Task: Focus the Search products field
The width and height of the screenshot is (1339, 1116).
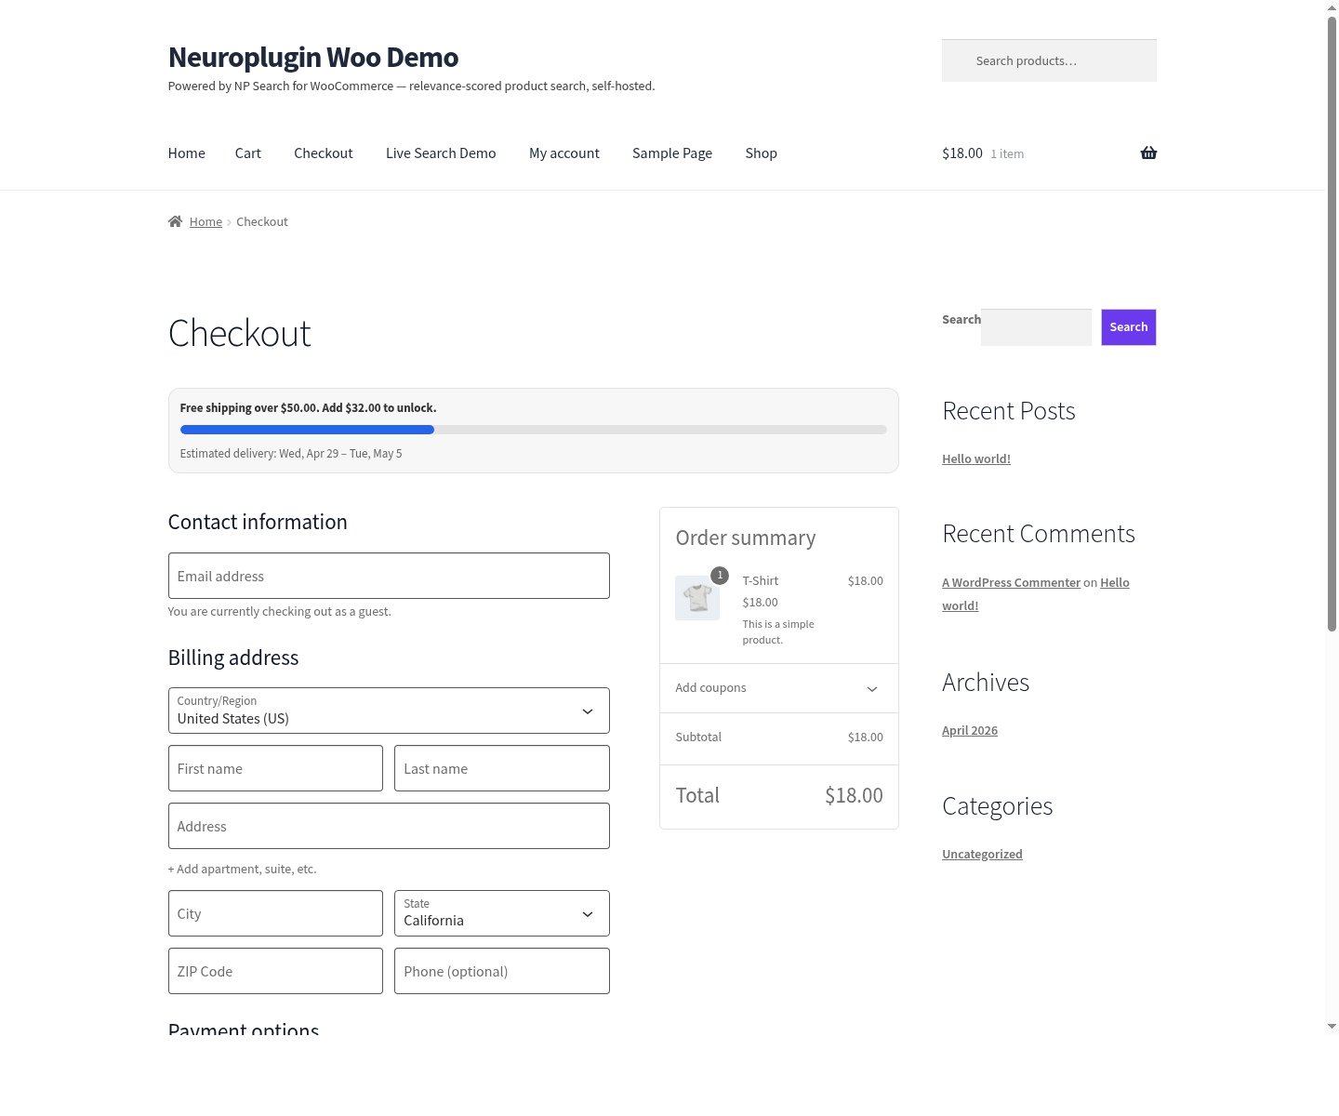Action: [x=1049, y=60]
